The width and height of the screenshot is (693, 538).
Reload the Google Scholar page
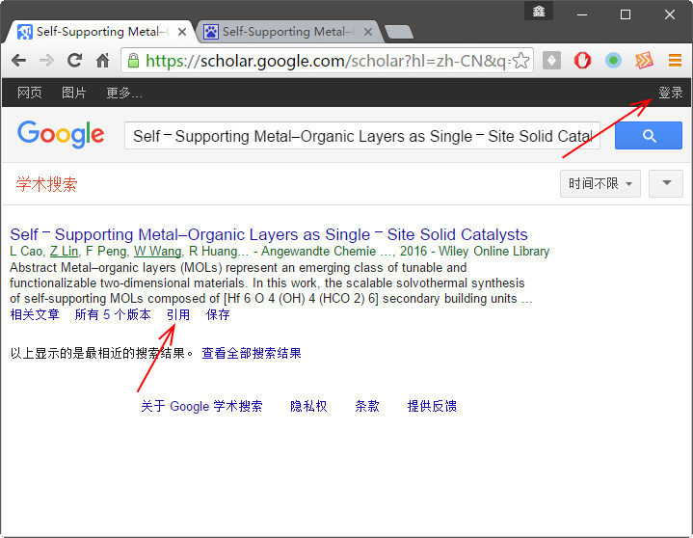point(74,60)
